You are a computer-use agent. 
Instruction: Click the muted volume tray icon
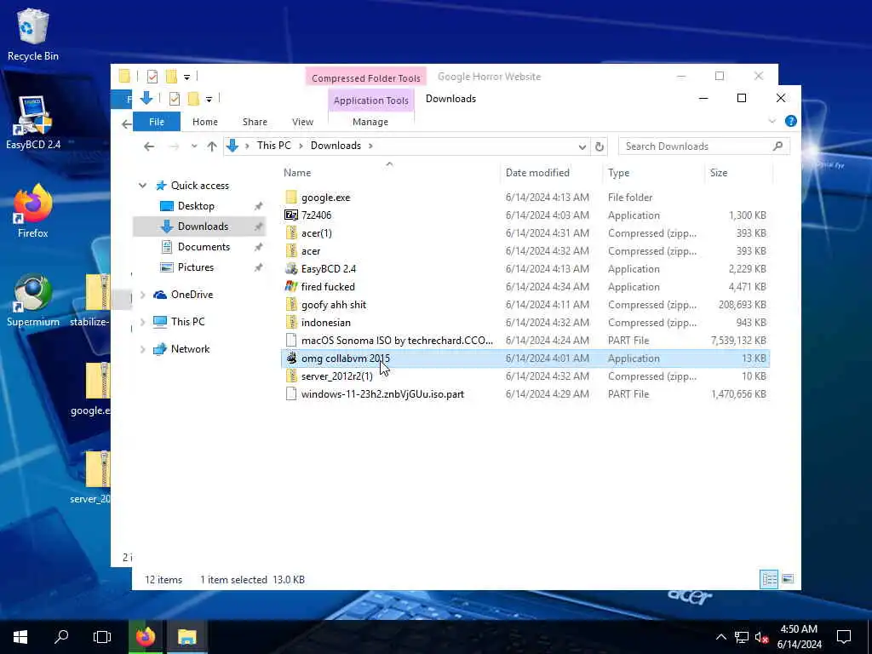[762, 637]
